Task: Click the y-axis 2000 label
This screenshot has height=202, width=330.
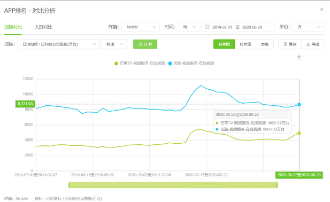Action: [x=29, y=155]
